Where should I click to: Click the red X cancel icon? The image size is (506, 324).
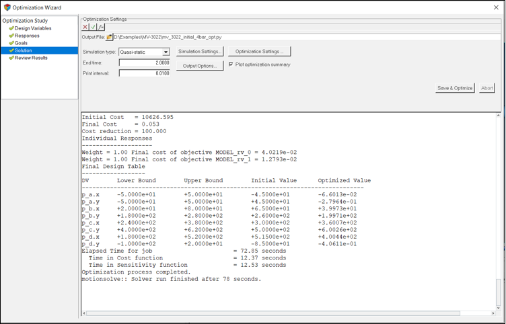[x=85, y=27]
